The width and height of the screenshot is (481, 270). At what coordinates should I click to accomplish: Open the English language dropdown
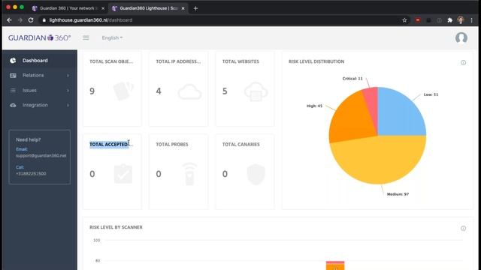[112, 37]
